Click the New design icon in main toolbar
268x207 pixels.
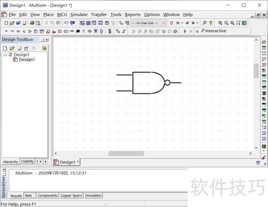tap(6, 23)
